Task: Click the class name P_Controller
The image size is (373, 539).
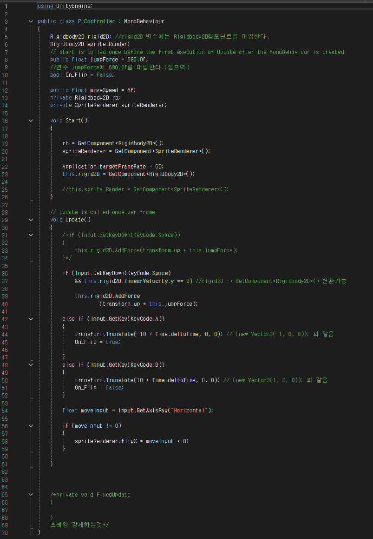Action: 97,21
